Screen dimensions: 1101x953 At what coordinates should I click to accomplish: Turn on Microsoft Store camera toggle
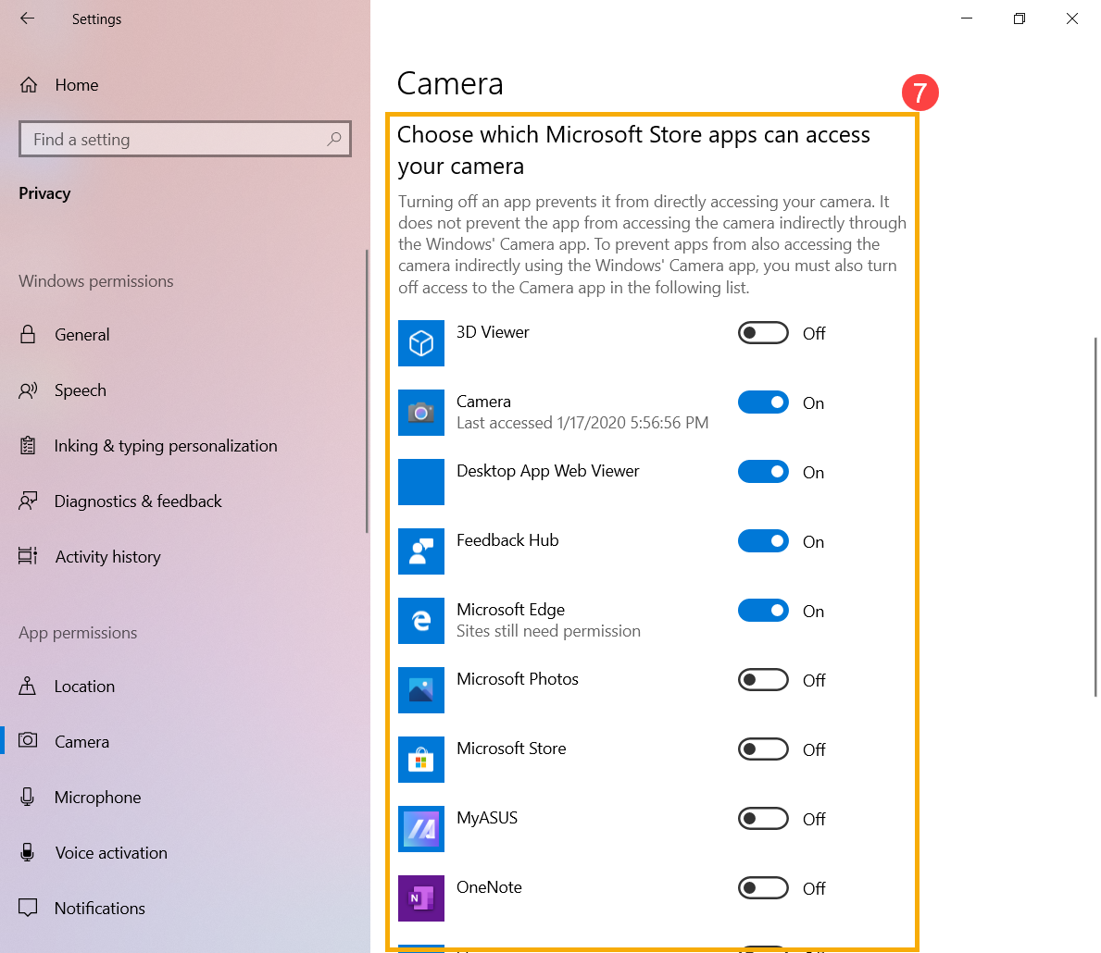763,749
